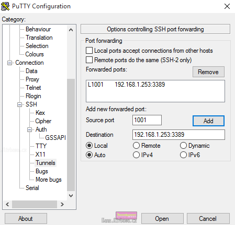Collapse the Connection tree node
The width and height of the screenshot is (235, 225).
[x=10, y=63]
